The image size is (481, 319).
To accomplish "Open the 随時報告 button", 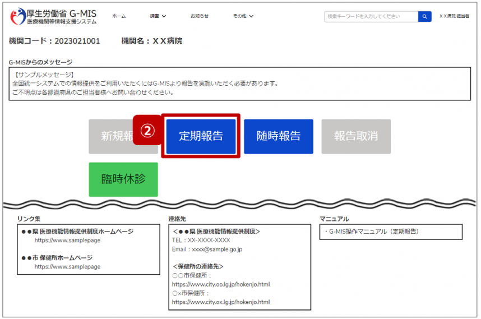I will click(x=278, y=136).
